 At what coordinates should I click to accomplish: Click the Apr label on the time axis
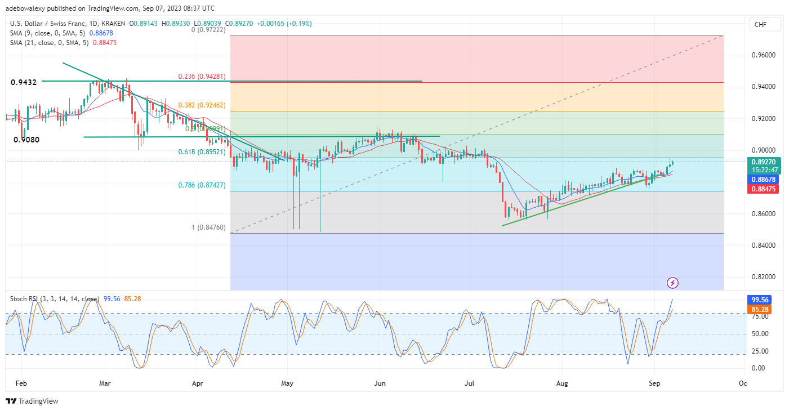pos(198,383)
